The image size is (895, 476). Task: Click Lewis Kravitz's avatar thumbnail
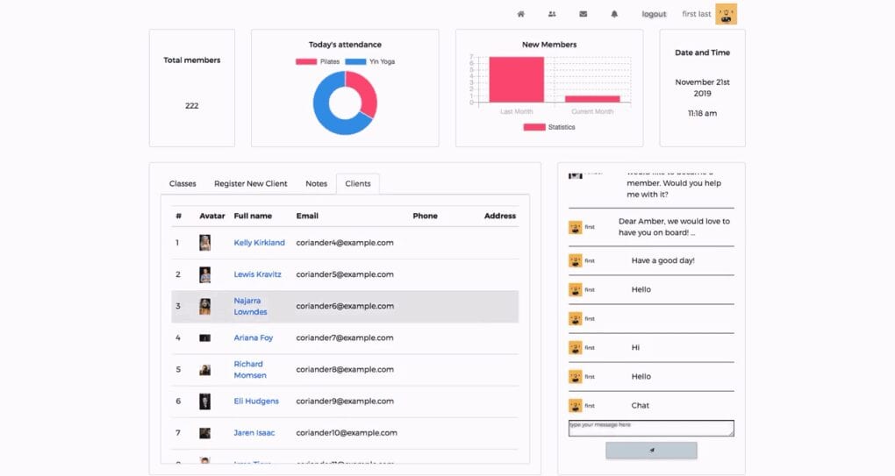pyautogui.click(x=205, y=274)
